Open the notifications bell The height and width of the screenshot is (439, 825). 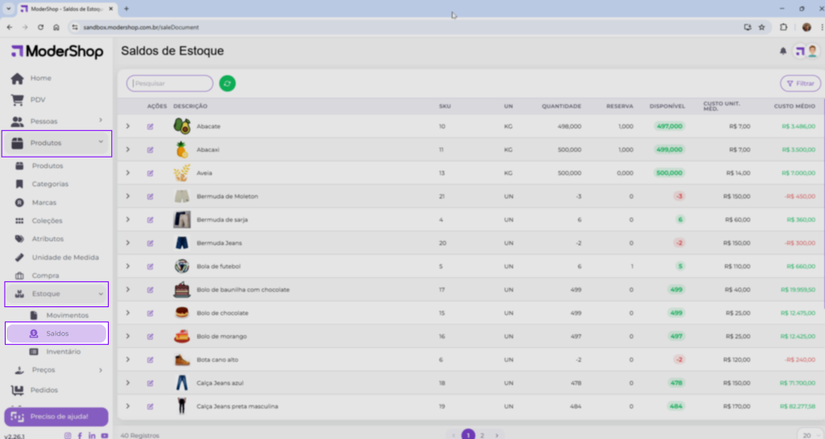pos(782,51)
